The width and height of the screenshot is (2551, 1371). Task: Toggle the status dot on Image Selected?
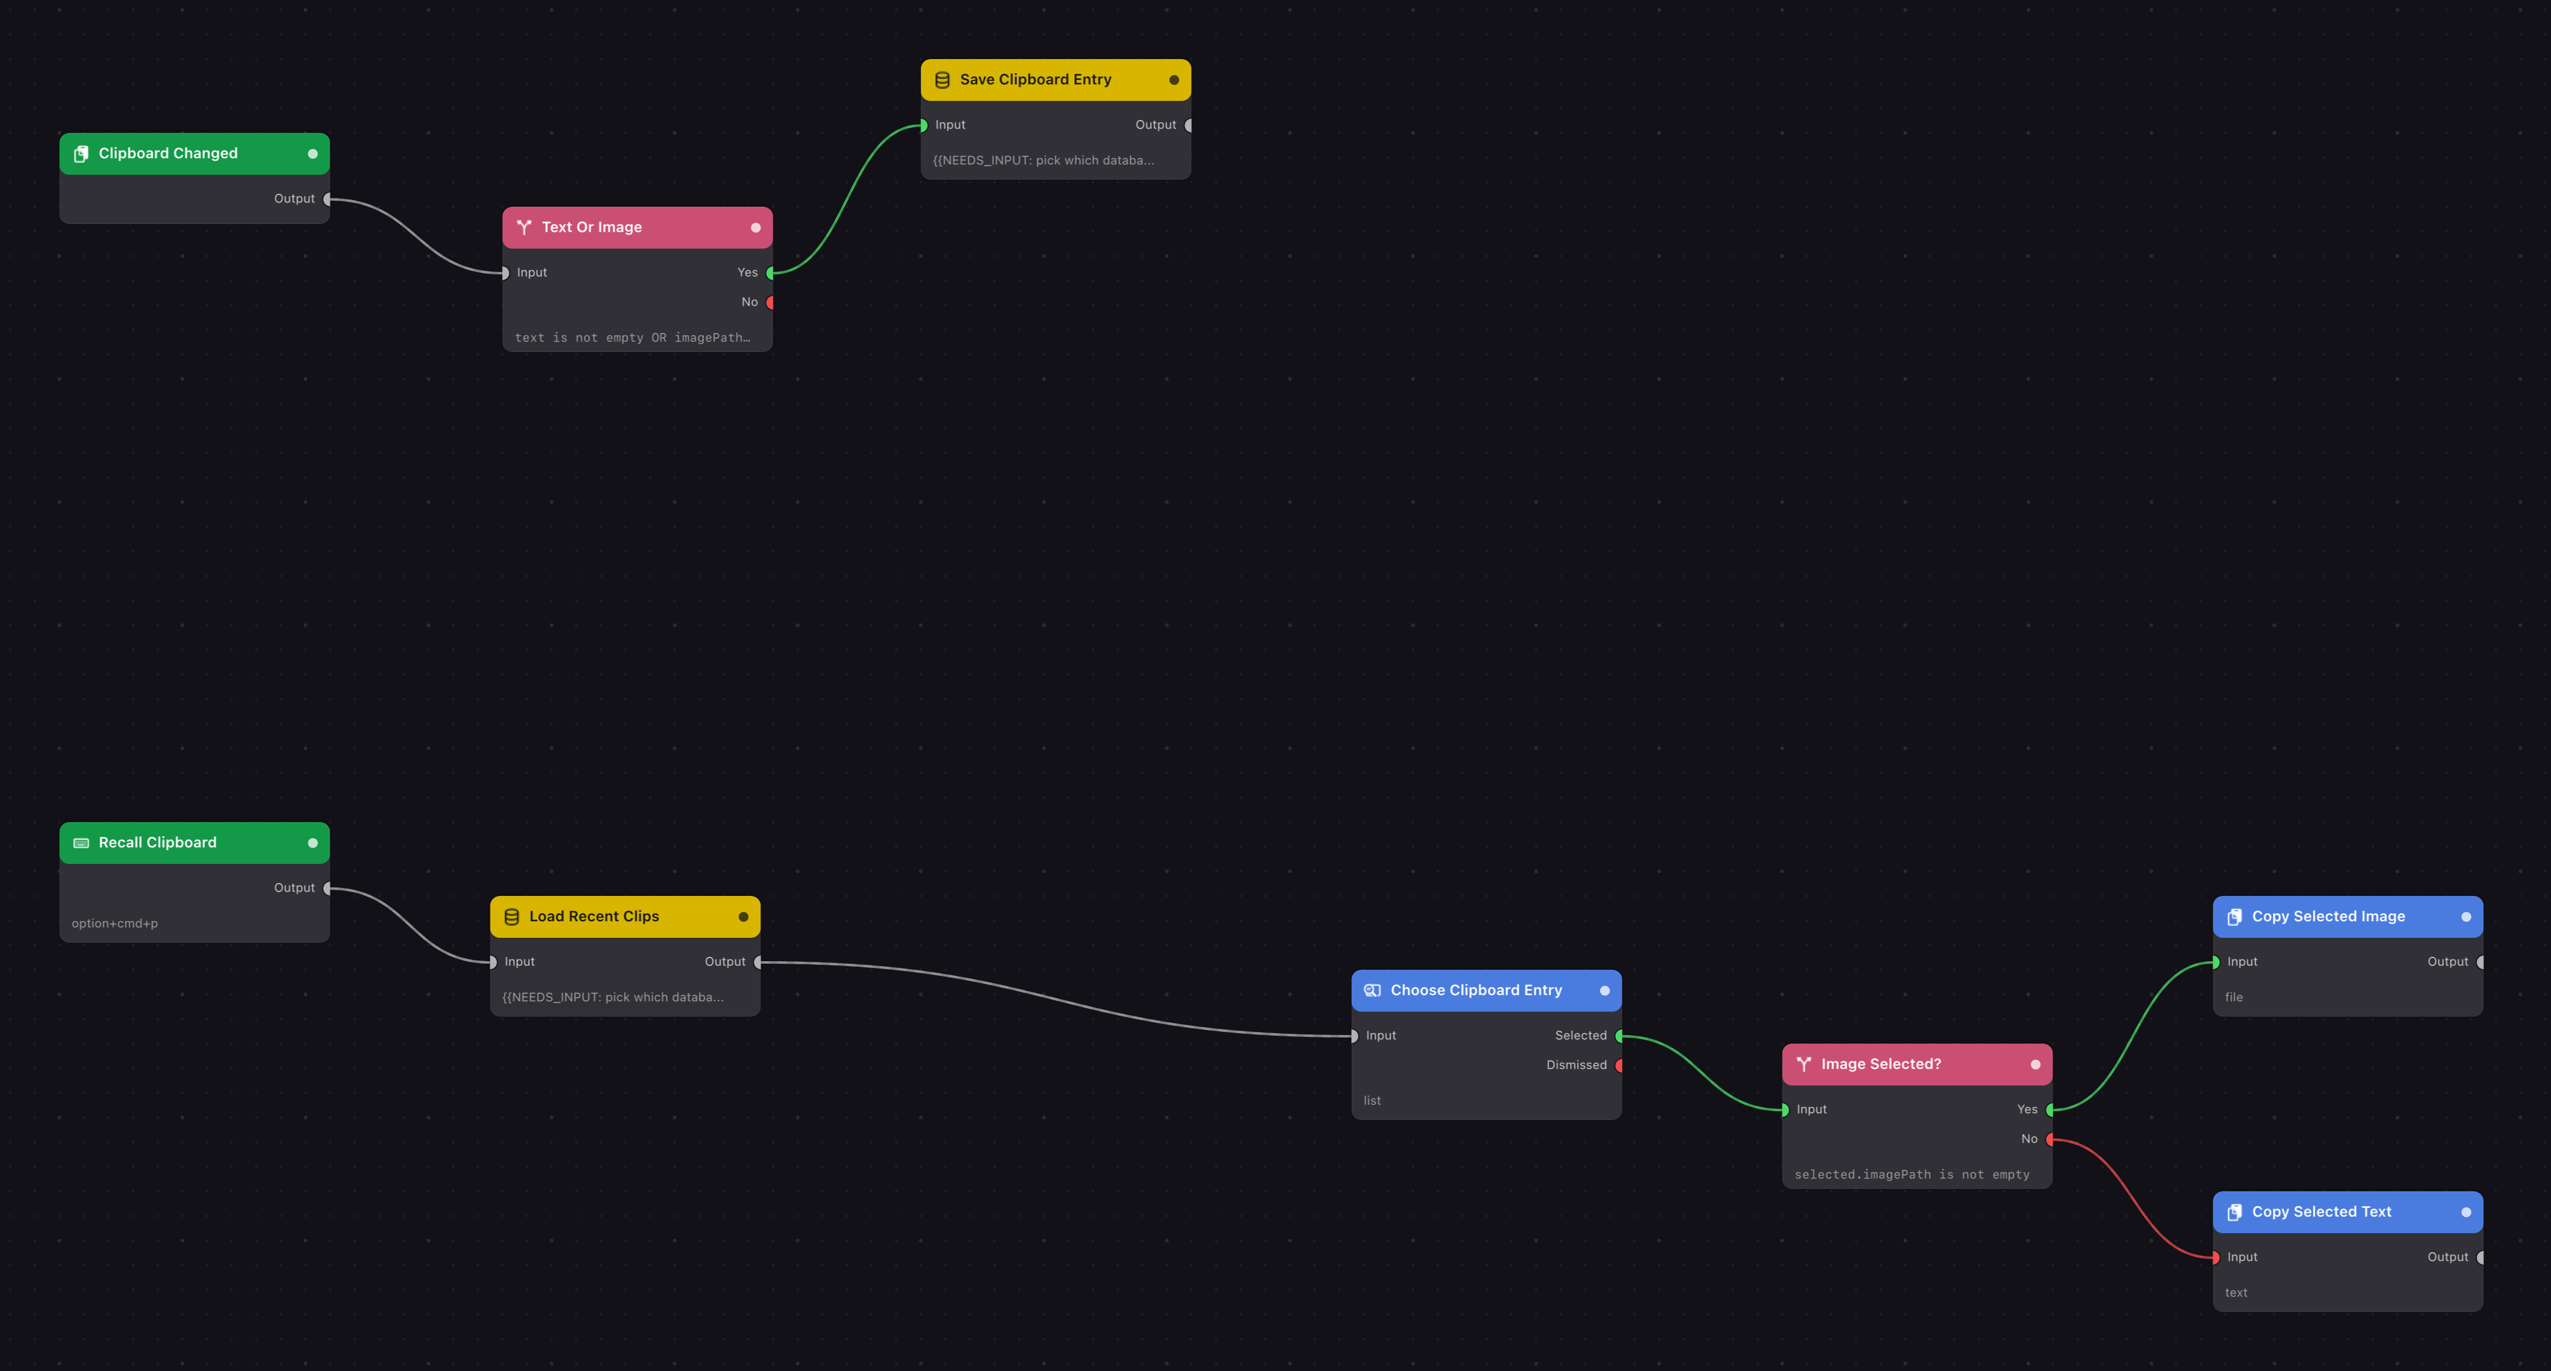pos(2036,1065)
